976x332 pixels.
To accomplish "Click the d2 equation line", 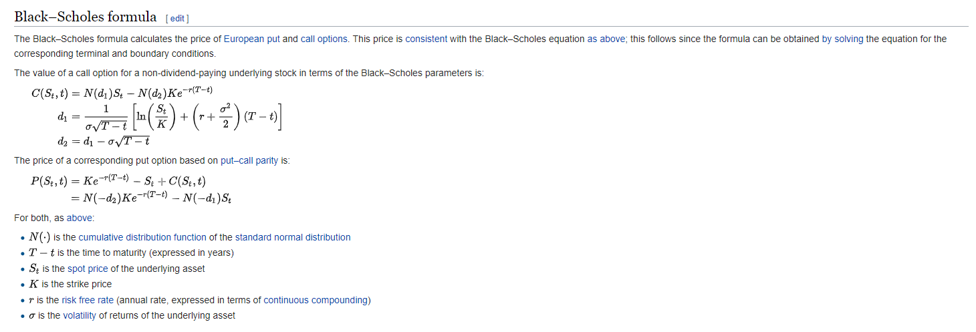I will click(104, 141).
